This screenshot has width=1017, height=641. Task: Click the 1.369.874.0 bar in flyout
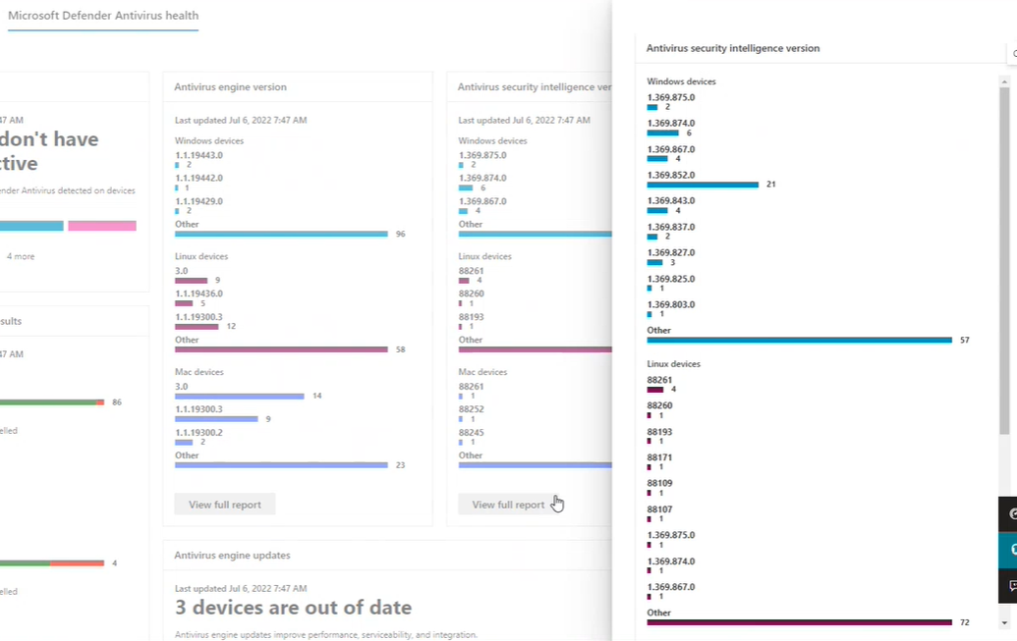662,133
